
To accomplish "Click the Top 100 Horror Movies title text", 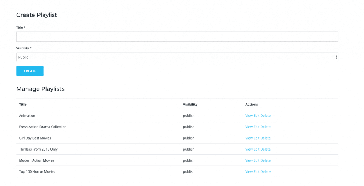I will pos(37,171).
